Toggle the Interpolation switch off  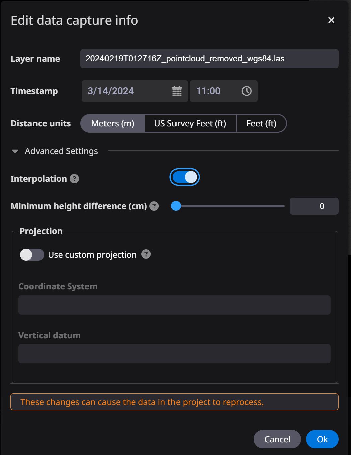pos(185,177)
